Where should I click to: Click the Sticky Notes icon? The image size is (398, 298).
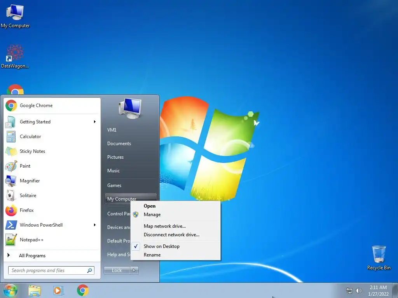point(11,151)
